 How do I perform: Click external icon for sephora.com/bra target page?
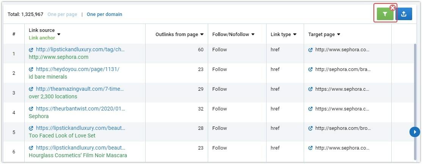point(310,69)
